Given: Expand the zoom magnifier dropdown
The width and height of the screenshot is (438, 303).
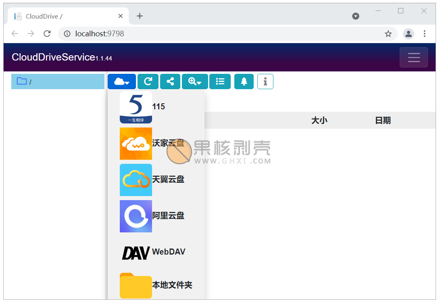Looking at the screenshot, I should [195, 81].
